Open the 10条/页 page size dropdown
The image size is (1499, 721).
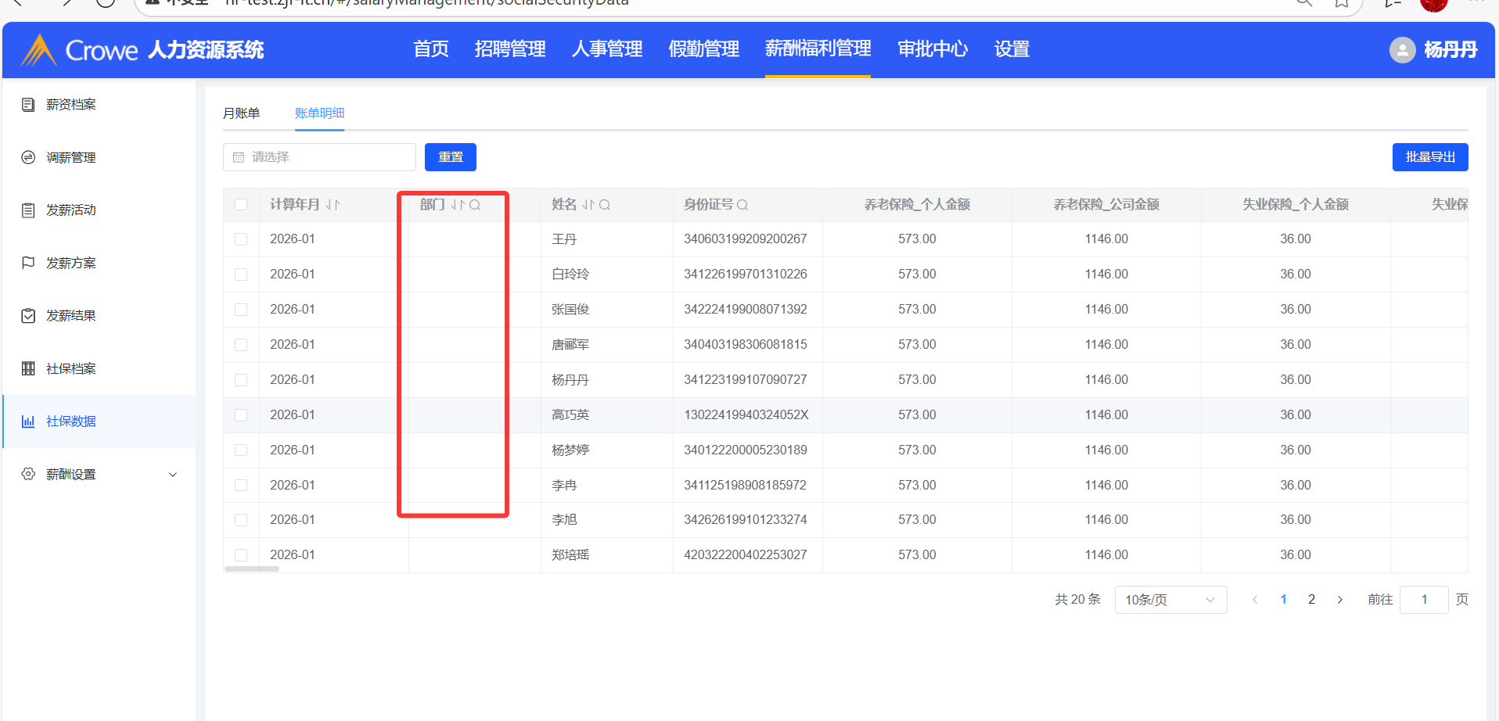(x=1170, y=600)
